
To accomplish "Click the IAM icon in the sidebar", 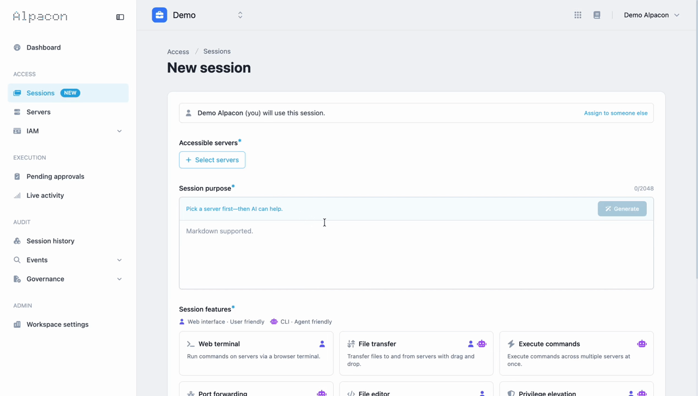I will click(x=17, y=131).
